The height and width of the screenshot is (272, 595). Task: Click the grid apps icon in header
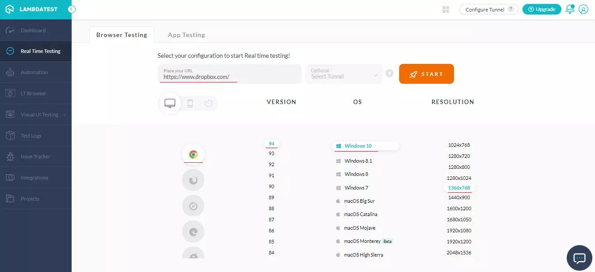pyautogui.click(x=446, y=10)
